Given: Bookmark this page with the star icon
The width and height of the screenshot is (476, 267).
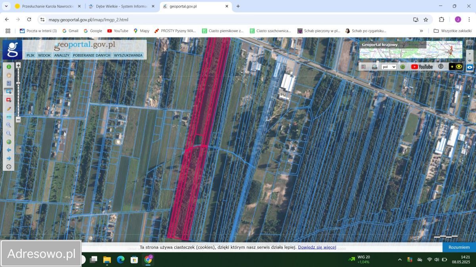Looking at the screenshot, I should click(x=426, y=19).
